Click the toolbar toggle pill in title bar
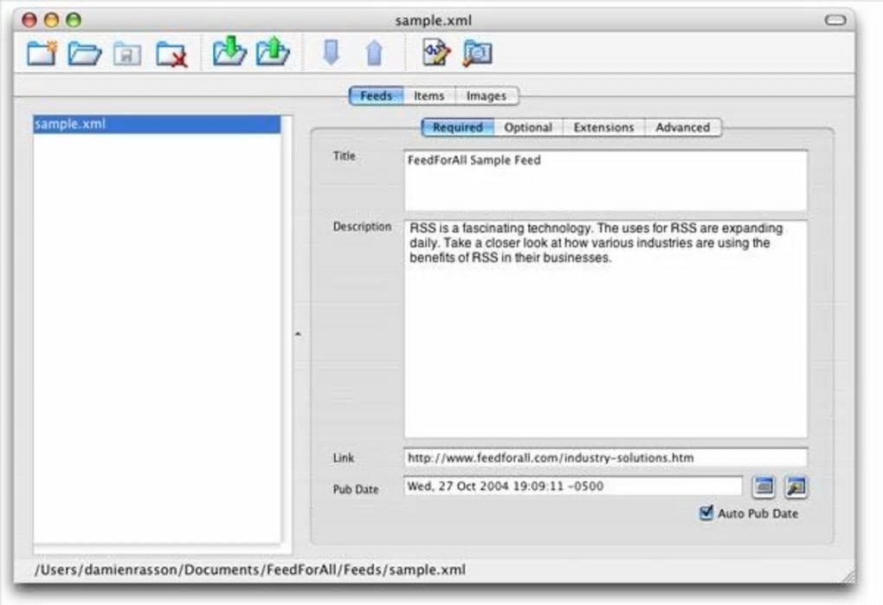This screenshot has width=883, height=605. tap(835, 20)
